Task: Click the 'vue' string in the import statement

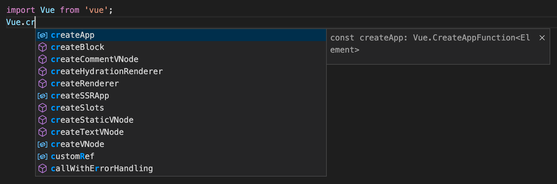Action: [96, 10]
